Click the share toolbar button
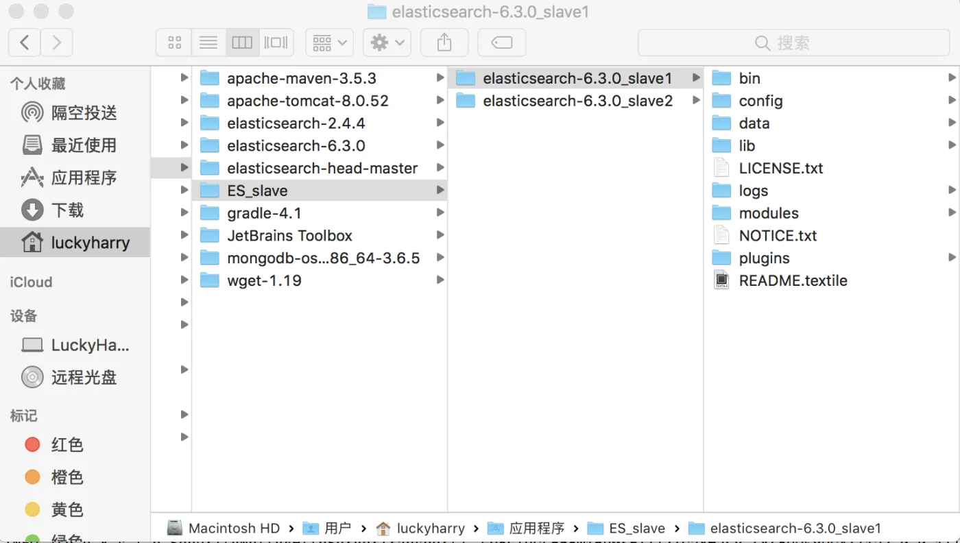The width and height of the screenshot is (960, 543). 444,43
